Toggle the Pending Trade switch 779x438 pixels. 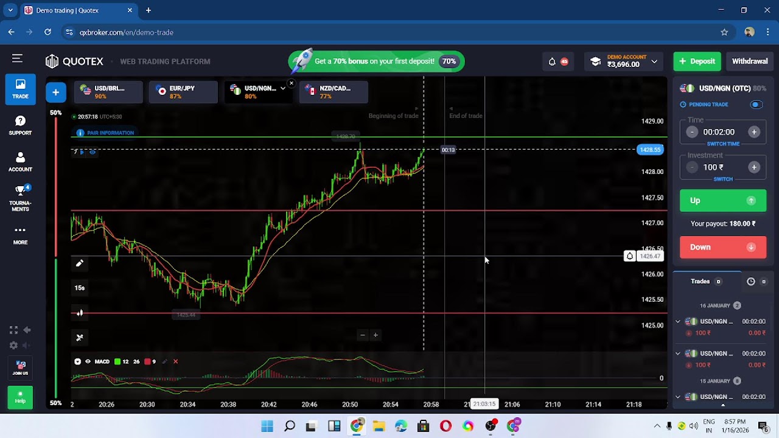(756, 105)
